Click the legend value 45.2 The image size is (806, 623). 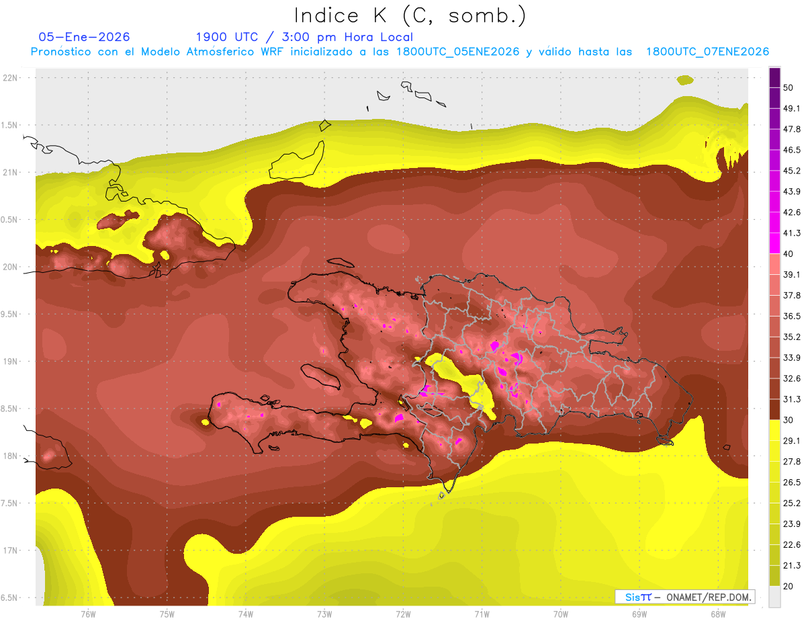pyautogui.click(x=792, y=171)
